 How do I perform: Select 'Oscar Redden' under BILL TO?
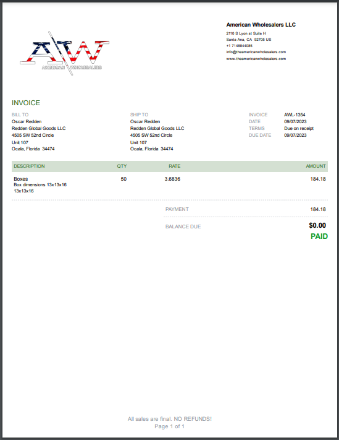(x=27, y=121)
